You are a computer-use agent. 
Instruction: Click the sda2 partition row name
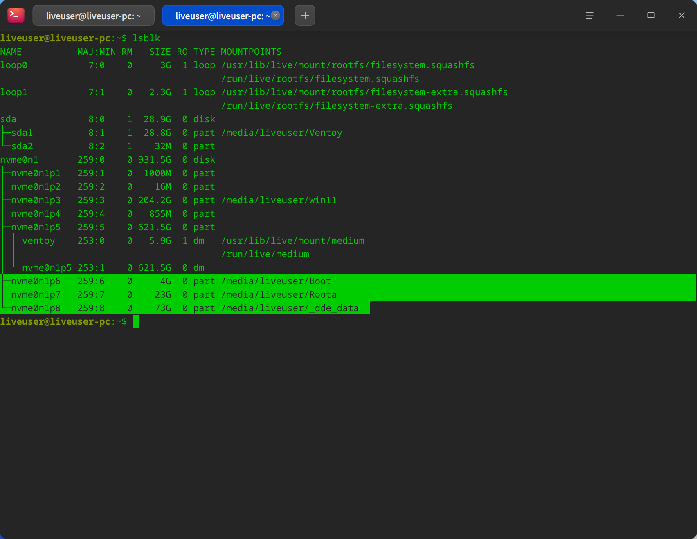tap(22, 146)
